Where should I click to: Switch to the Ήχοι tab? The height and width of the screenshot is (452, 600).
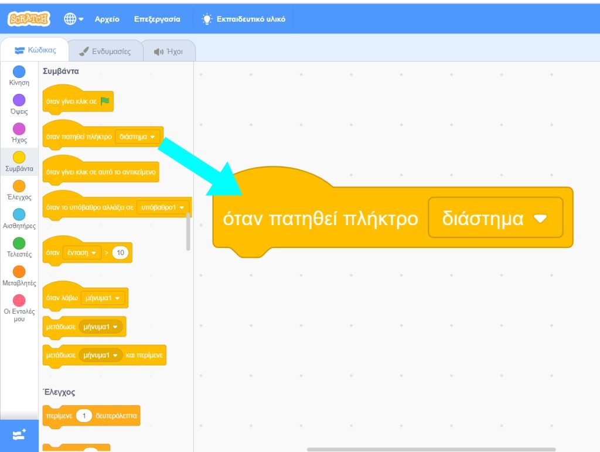coord(169,52)
